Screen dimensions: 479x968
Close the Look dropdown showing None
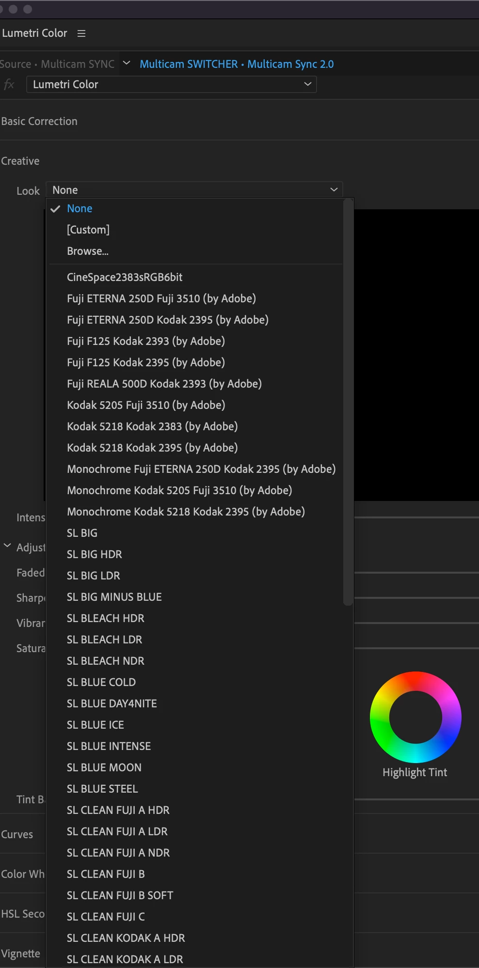pos(194,190)
